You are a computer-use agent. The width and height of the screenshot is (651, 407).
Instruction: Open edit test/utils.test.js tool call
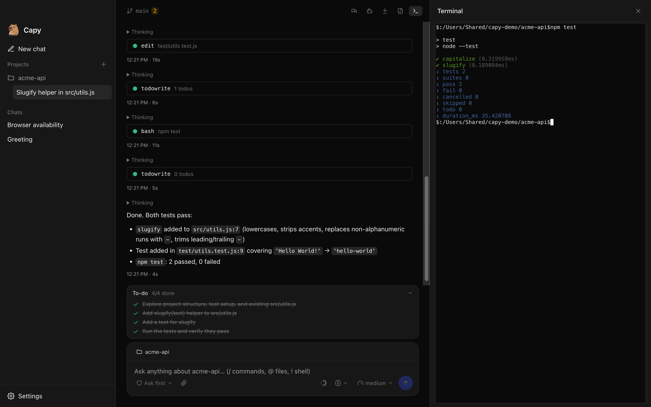click(269, 46)
